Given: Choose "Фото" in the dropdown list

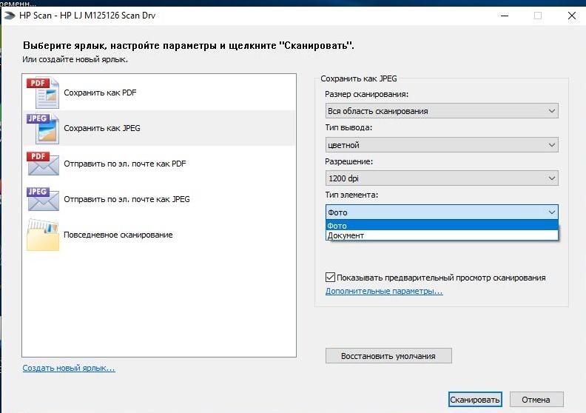Looking at the screenshot, I should pos(442,226).
